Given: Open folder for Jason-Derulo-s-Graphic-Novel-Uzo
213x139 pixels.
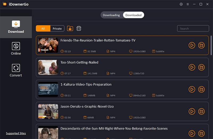Looking at the screenshot, I should point(202,111).
